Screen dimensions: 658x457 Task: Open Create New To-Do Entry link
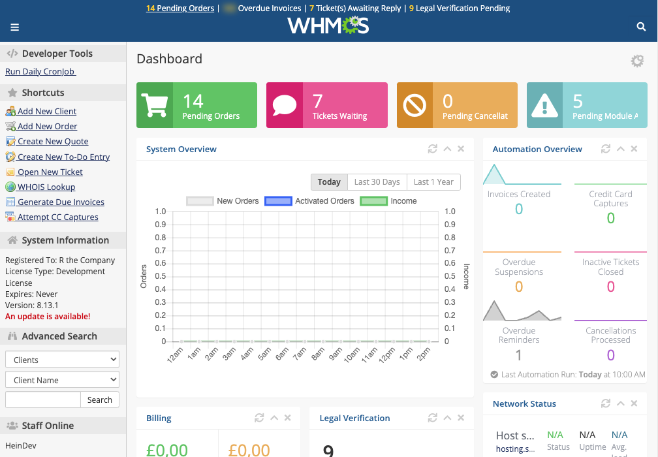(x=63, y=157)
